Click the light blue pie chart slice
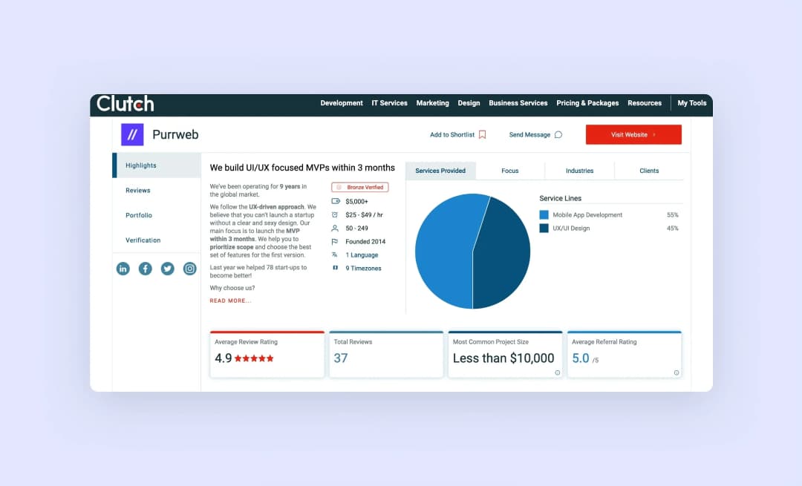802x486 pixels. coord(444,250)
